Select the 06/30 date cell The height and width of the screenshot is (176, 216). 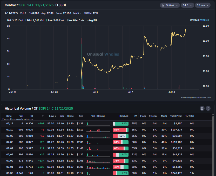pyautogui.click(x=10, y=173)
